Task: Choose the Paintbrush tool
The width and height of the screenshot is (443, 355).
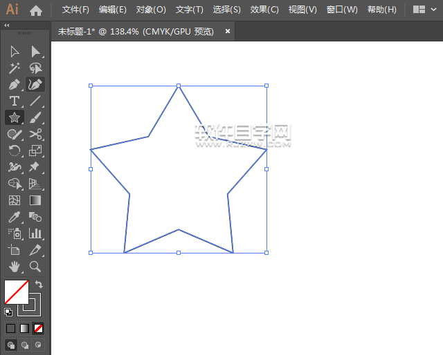Action: click(35, 117)
